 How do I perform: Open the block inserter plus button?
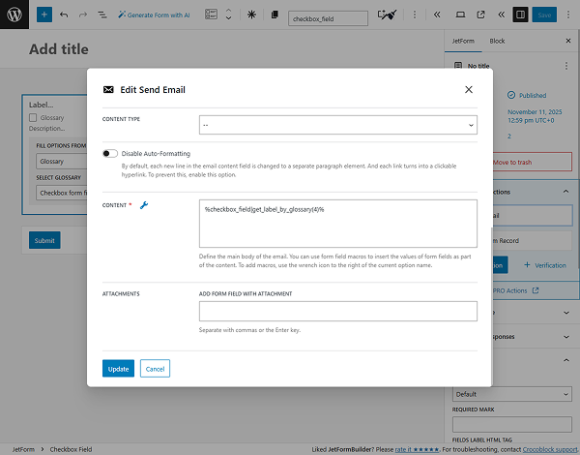click(x=44, y=15)
